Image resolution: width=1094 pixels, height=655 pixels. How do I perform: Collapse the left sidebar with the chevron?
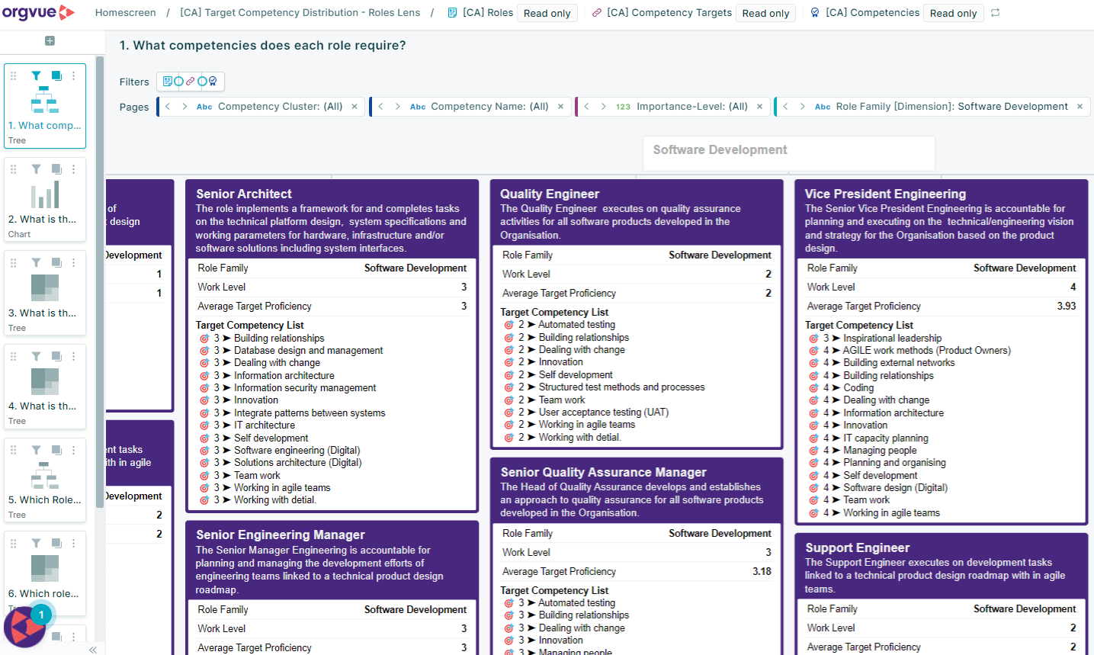92,650
